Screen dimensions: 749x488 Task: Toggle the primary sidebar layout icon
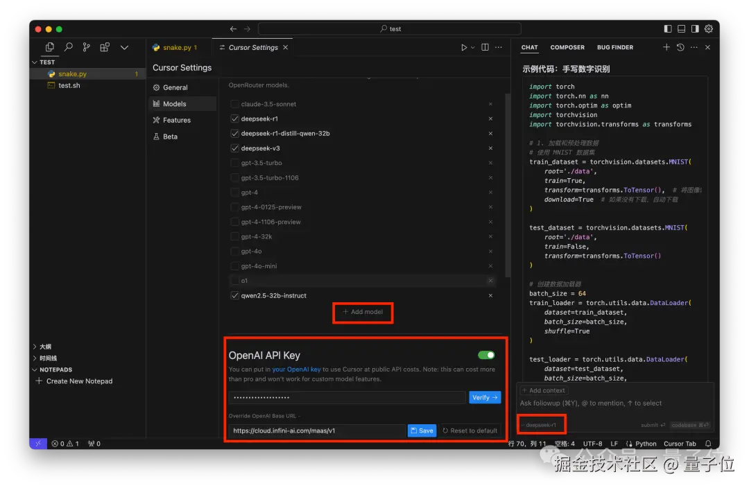(668, 28)
